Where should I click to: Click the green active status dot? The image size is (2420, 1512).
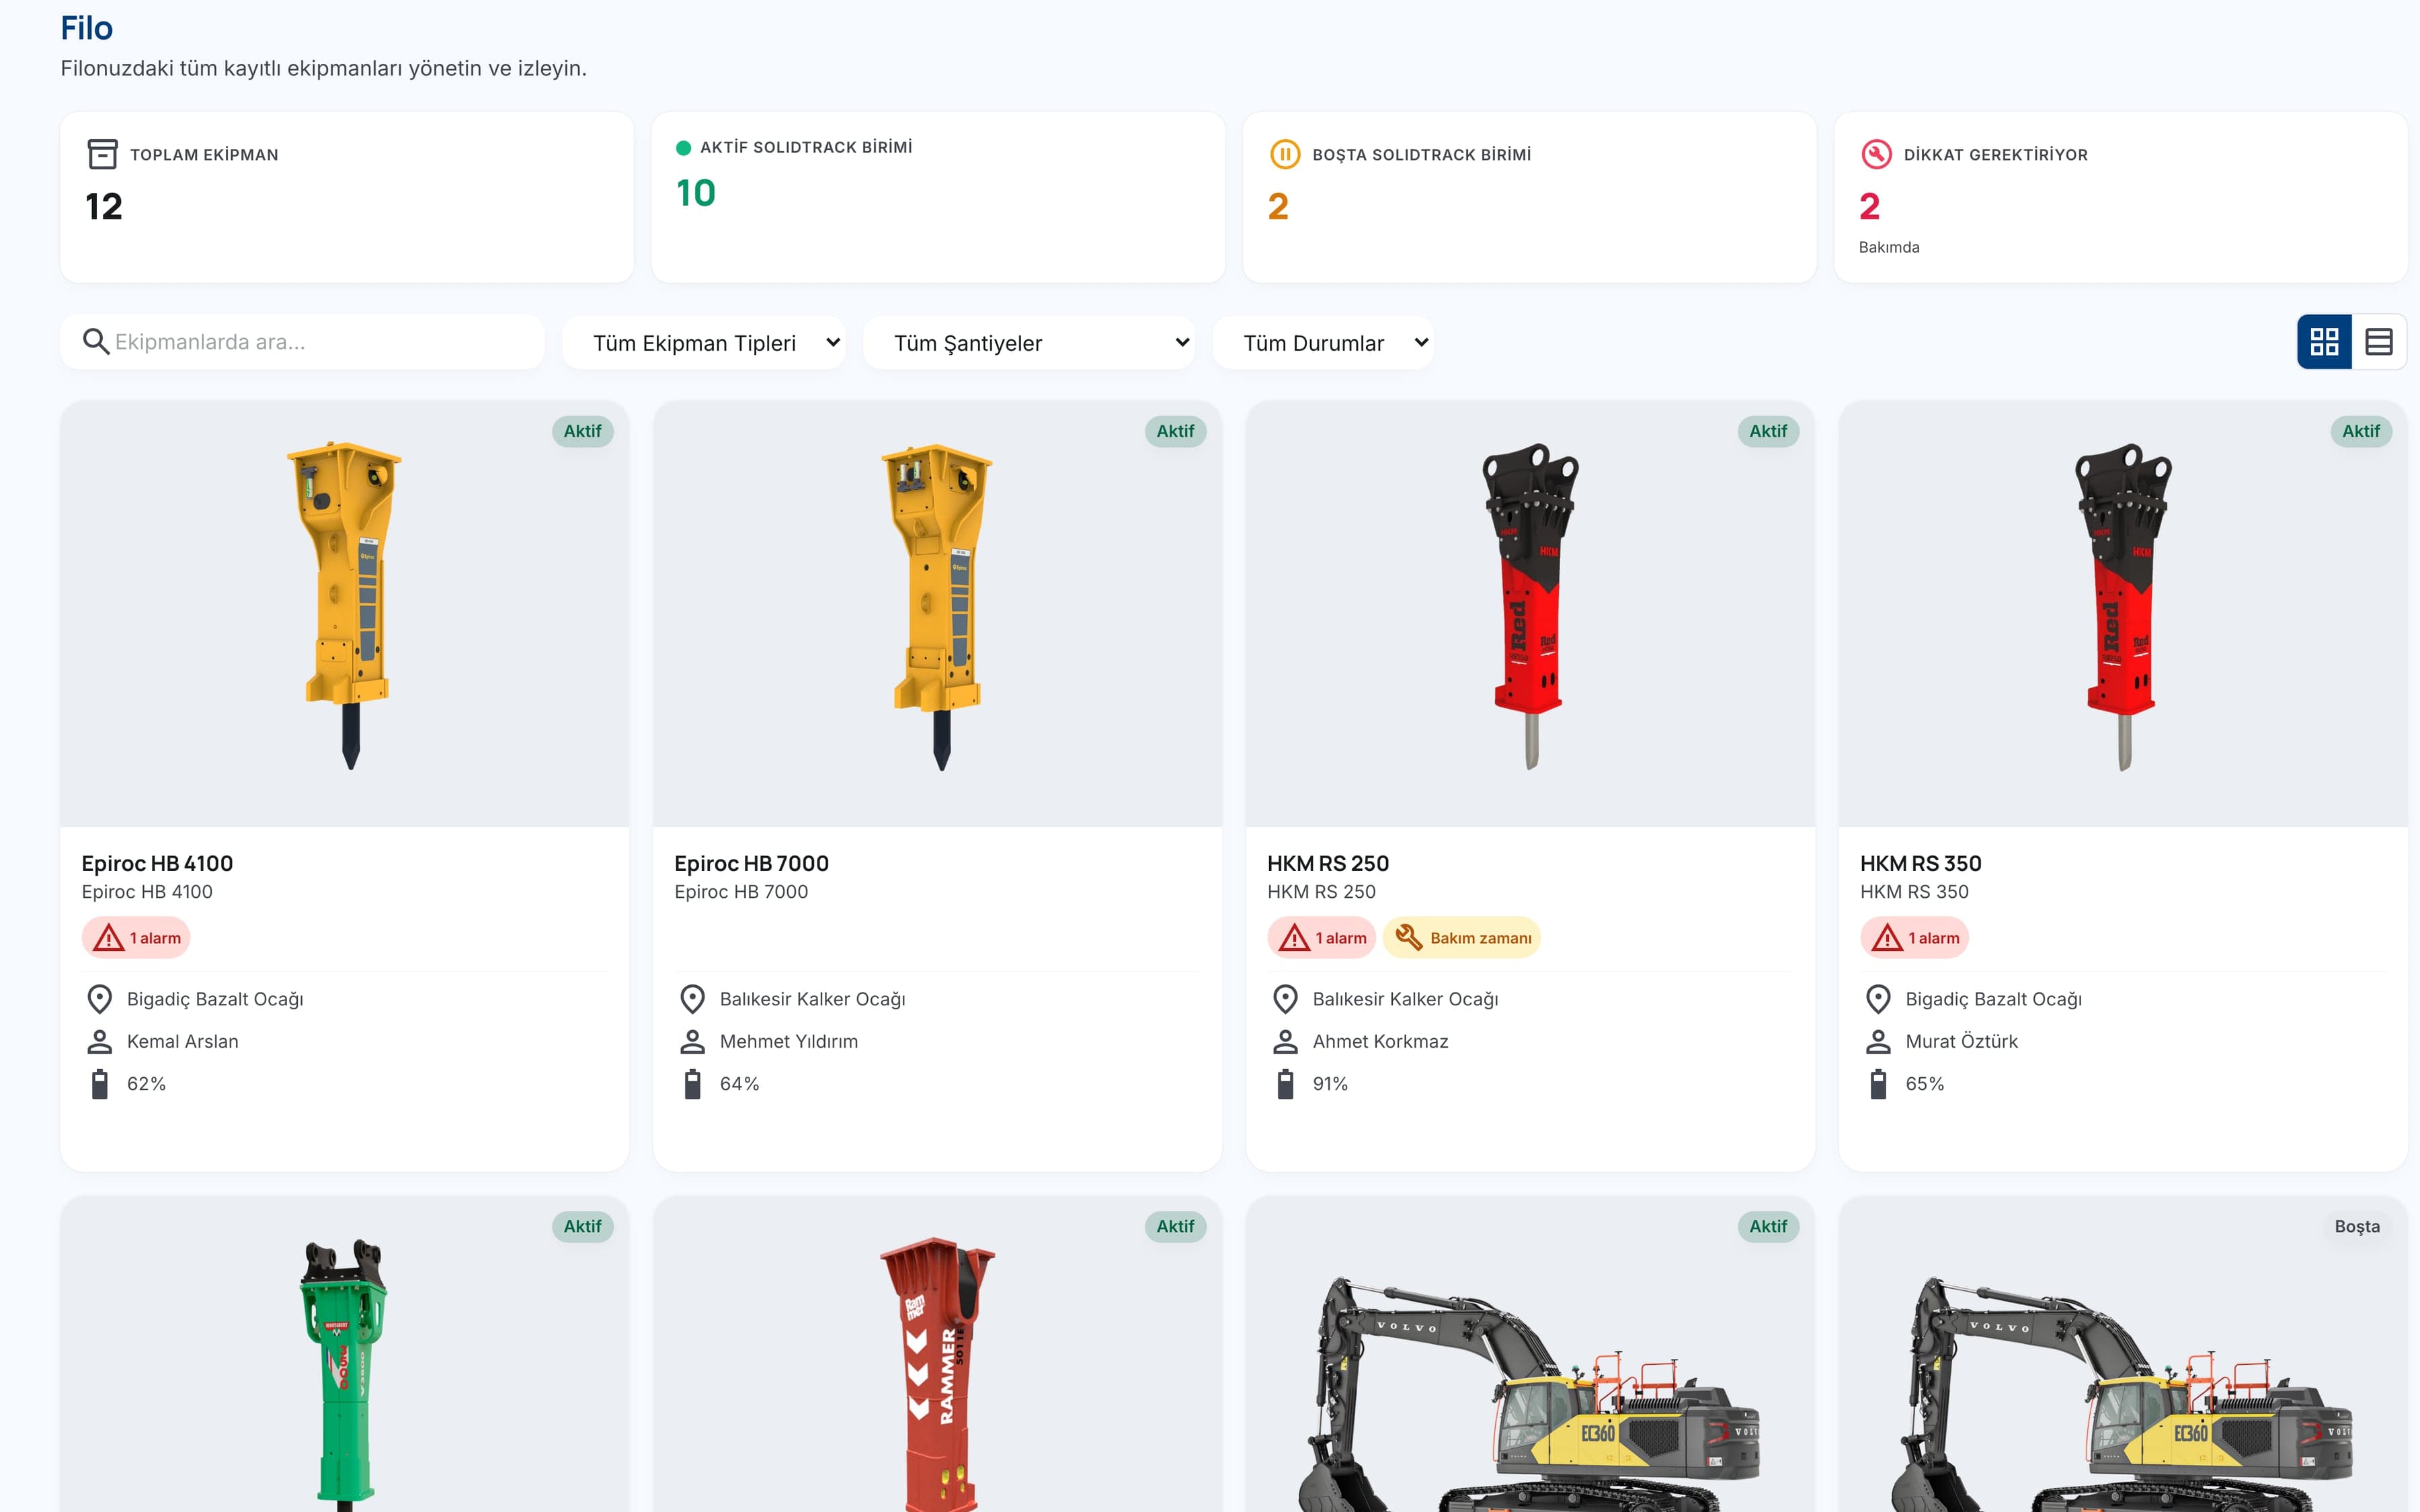[684, 148]
